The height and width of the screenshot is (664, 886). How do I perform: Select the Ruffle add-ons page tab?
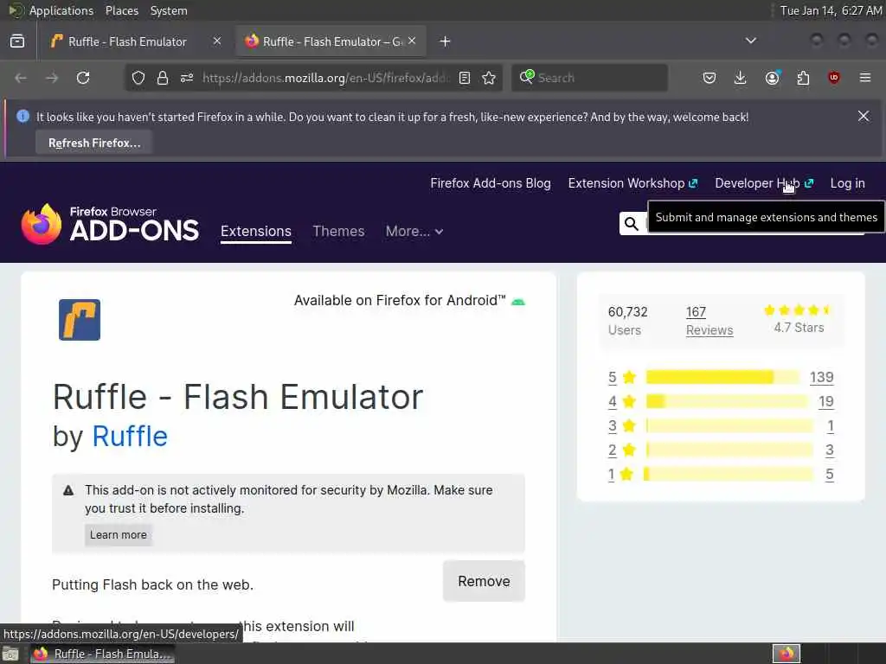tap(331, 41)
